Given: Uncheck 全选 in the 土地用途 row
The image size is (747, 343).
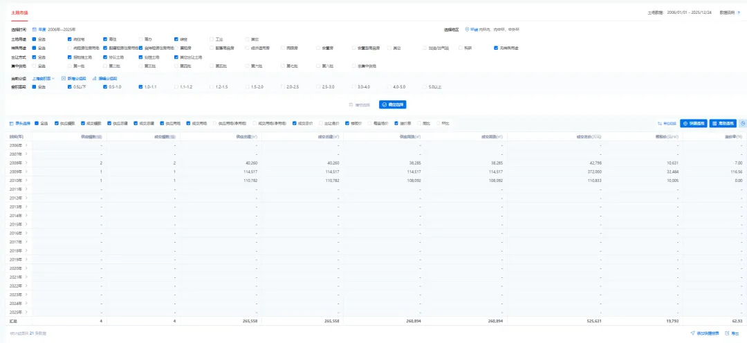Looking at the screenshot, I should [35, 39].
